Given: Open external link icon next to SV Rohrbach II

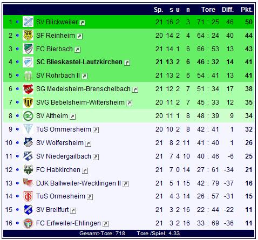Looking at the screenshot, I should pyautogui.click(x=85, y=76).
